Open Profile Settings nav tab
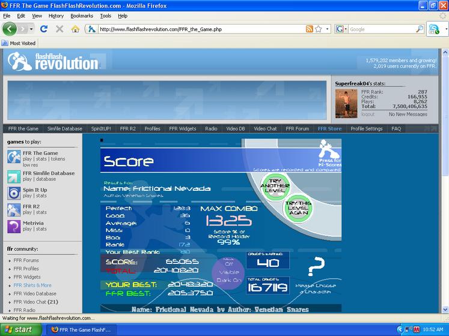449x336 pixels. tap(367, 128)
